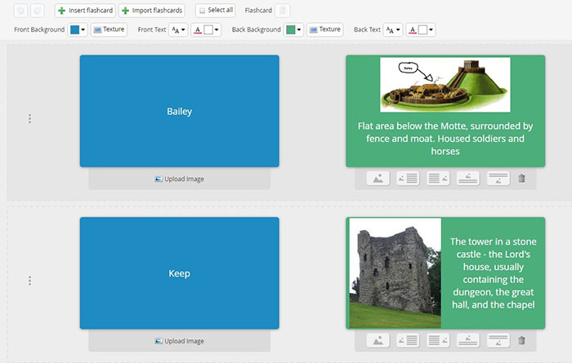This screenshot has width=572, height=363.
Task: Upload Image under the Keep card front
Action: pos(179,341)
